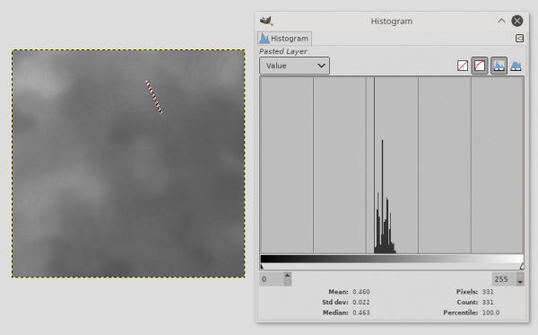Decrease the range start value stepper
The image size is (538, 335).
point(288,282)
